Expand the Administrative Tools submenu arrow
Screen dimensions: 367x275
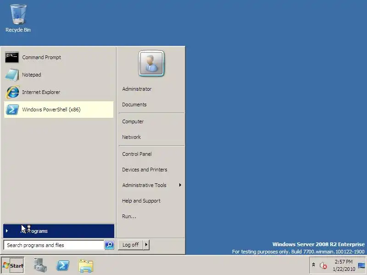[180, 185]
